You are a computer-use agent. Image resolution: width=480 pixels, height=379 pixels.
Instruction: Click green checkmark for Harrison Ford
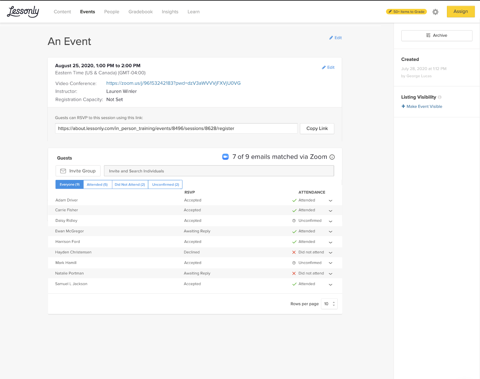coord(294,242)
